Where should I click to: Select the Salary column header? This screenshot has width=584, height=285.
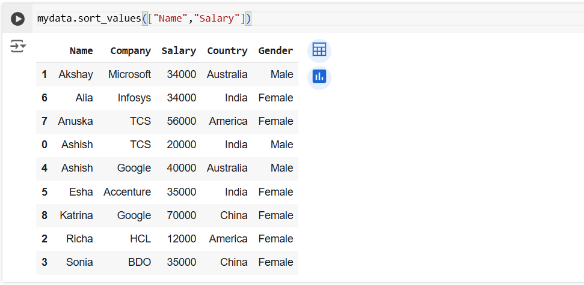tap(179, 51)
